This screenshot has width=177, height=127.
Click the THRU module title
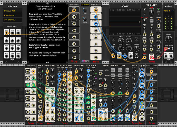tap(142, 66)
